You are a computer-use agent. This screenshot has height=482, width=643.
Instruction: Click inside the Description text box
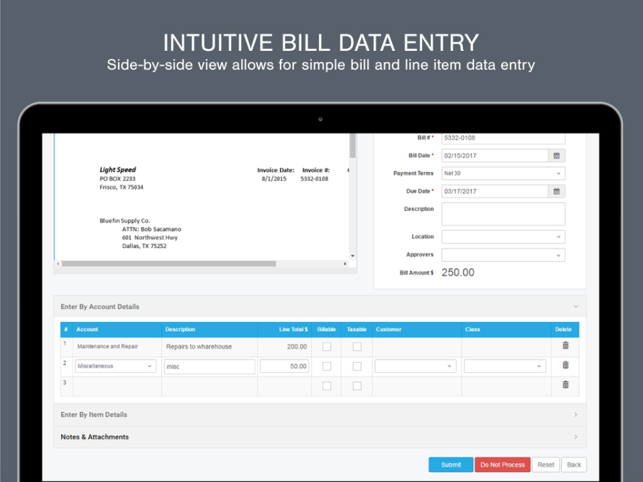(x=503, y=213)
